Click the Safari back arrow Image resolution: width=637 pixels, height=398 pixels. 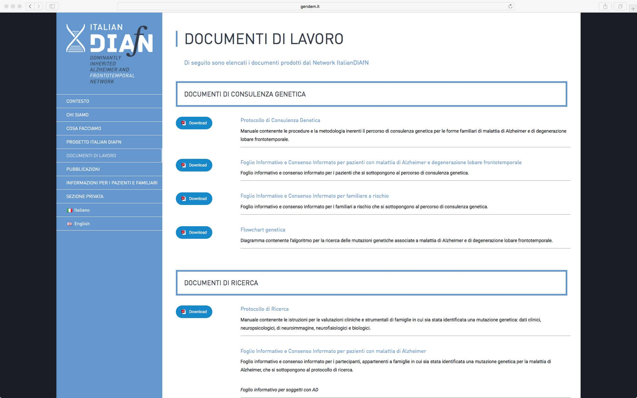(30, 6)
